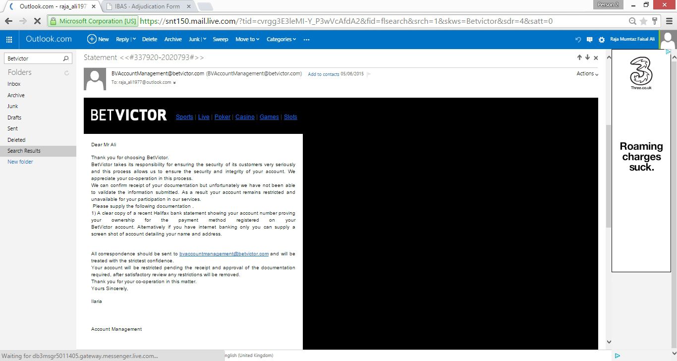The height and width of the screenshot is (361, 677).
Task: Flag the message using the flag icon
Action: tap(369, 74)
